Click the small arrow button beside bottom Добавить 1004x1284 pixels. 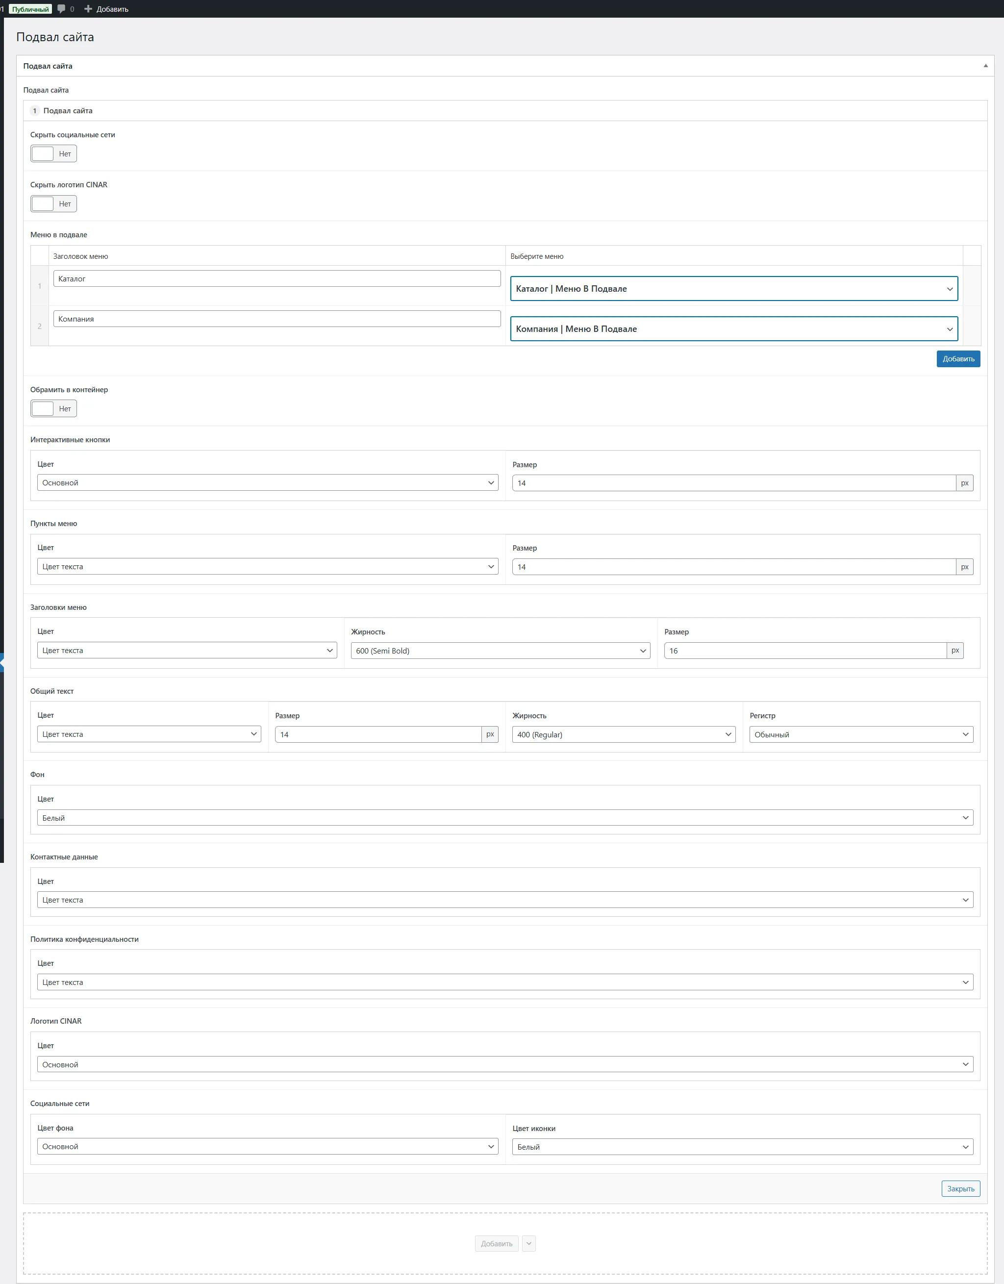tap(528, 1243)
